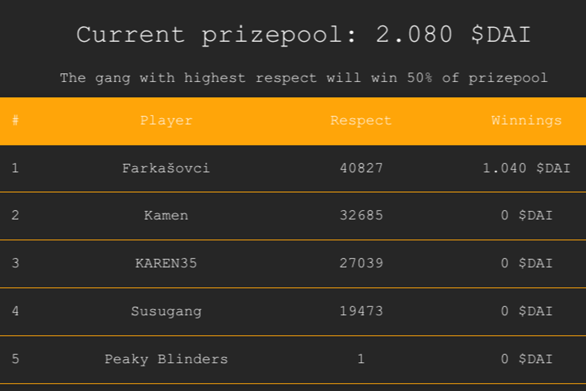Click the 19473 respect score
Screen dimensions: 586x391
[361, 311]
